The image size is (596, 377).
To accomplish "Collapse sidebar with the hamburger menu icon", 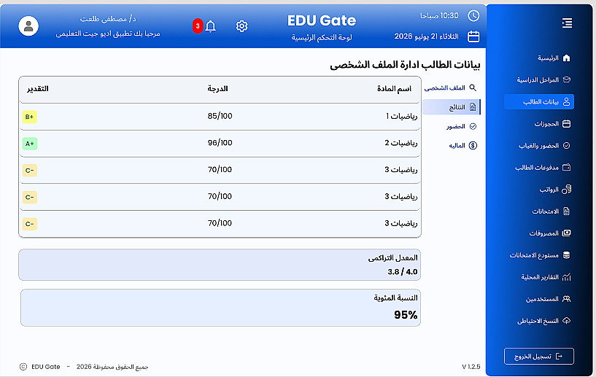I will pos(567,23).
